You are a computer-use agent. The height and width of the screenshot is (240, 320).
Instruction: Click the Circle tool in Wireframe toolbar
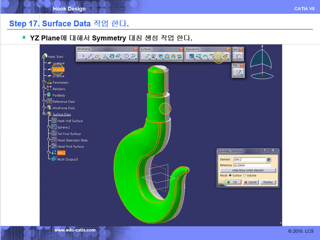coord(126,56)
